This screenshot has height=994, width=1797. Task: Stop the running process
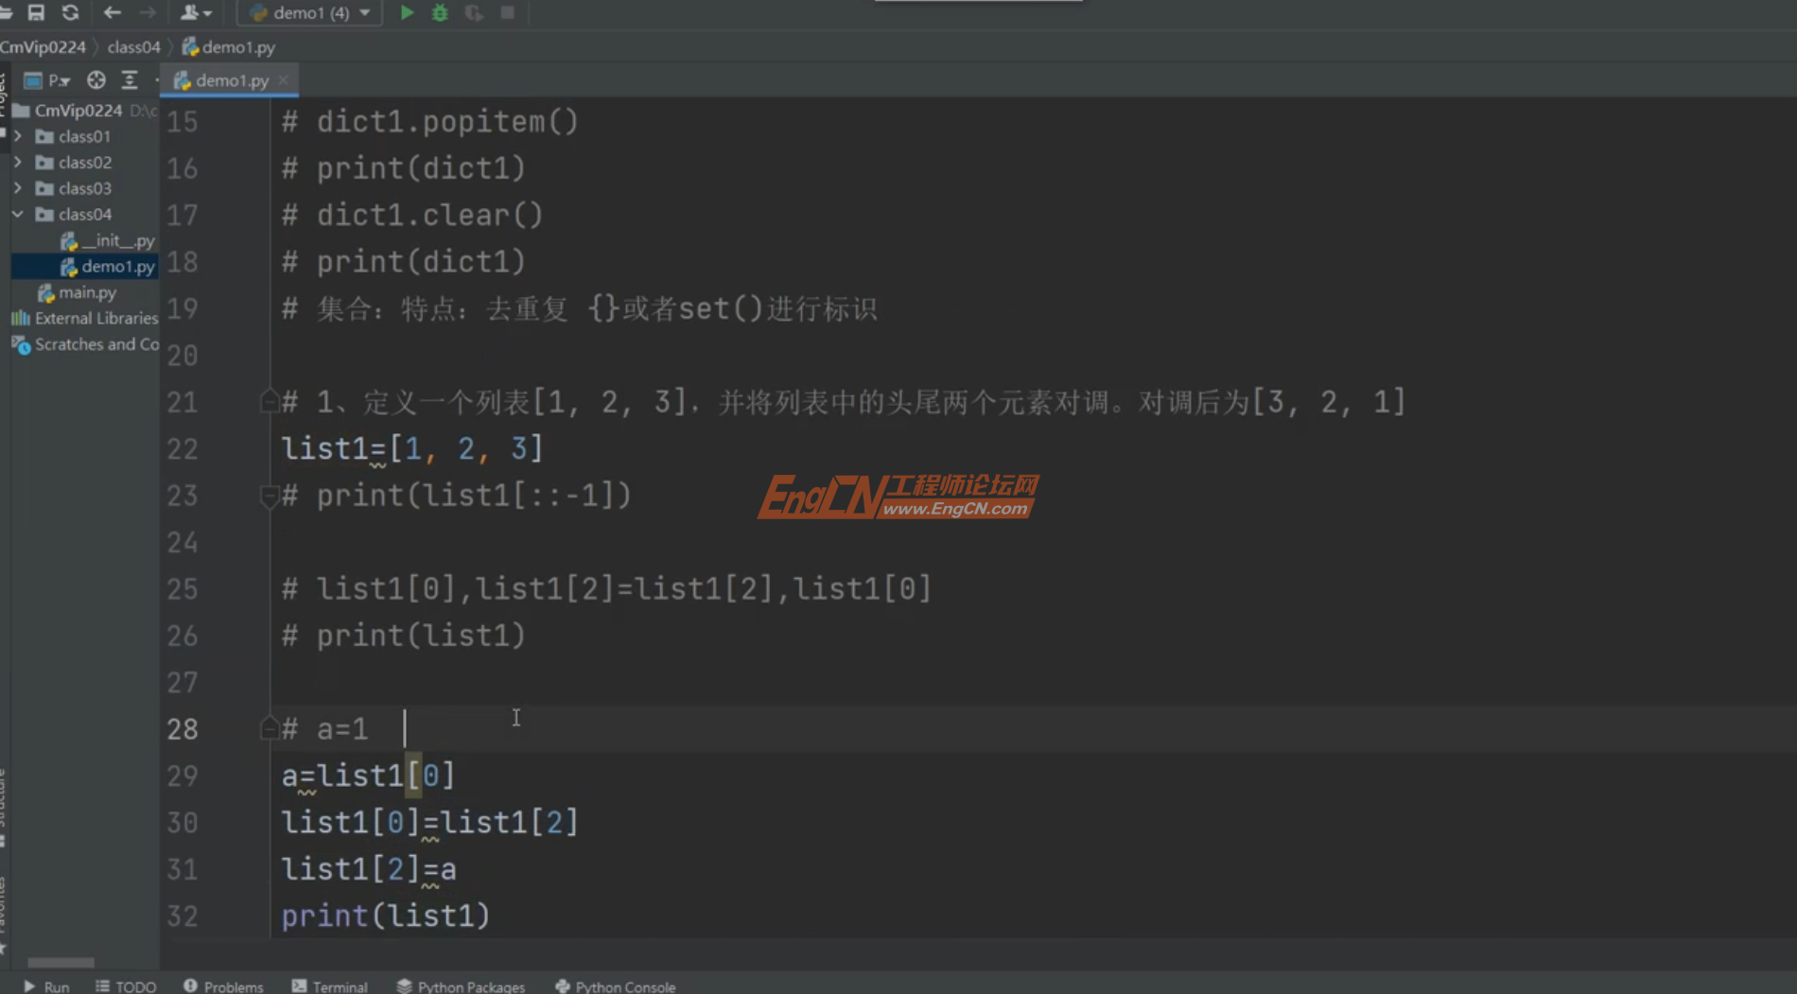507,13
